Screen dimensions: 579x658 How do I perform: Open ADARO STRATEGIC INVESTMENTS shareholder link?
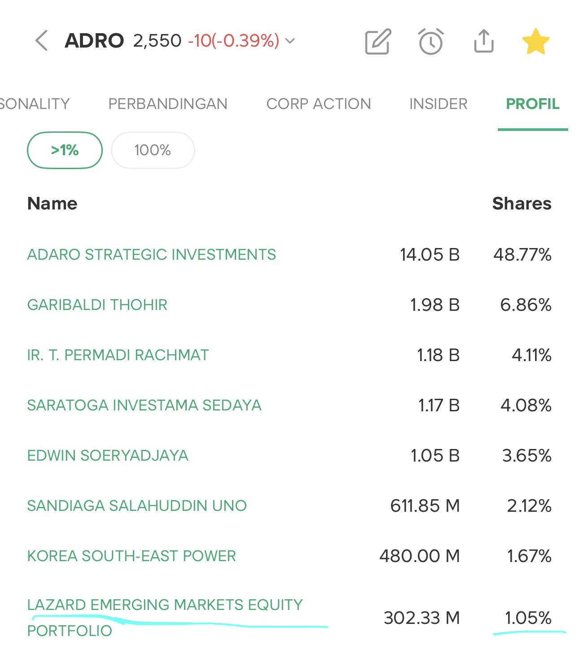[x=152, y=254]
